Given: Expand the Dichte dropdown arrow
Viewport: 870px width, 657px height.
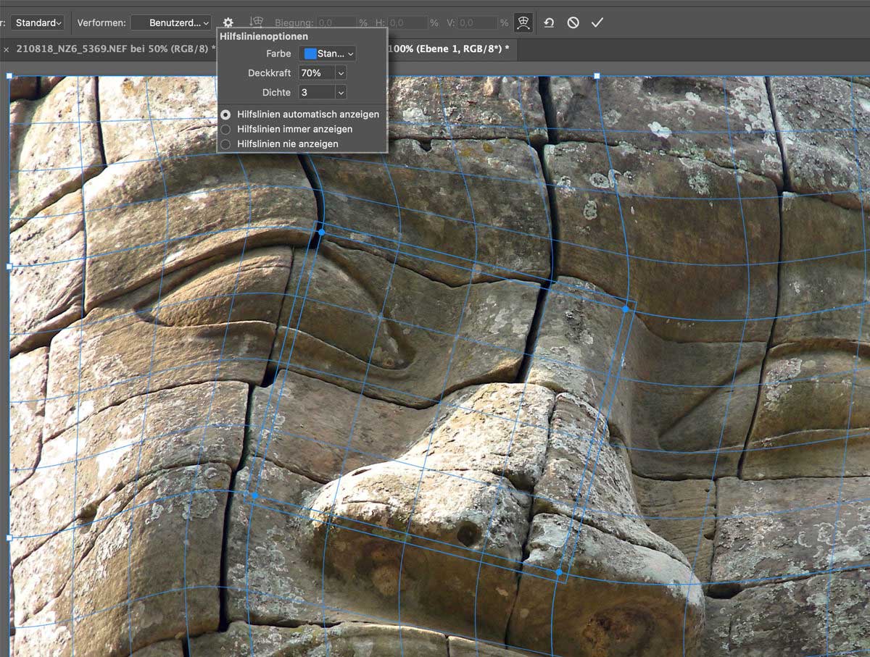Looking at the screenshot, I should pyautogui.click(x=340, y=93).
